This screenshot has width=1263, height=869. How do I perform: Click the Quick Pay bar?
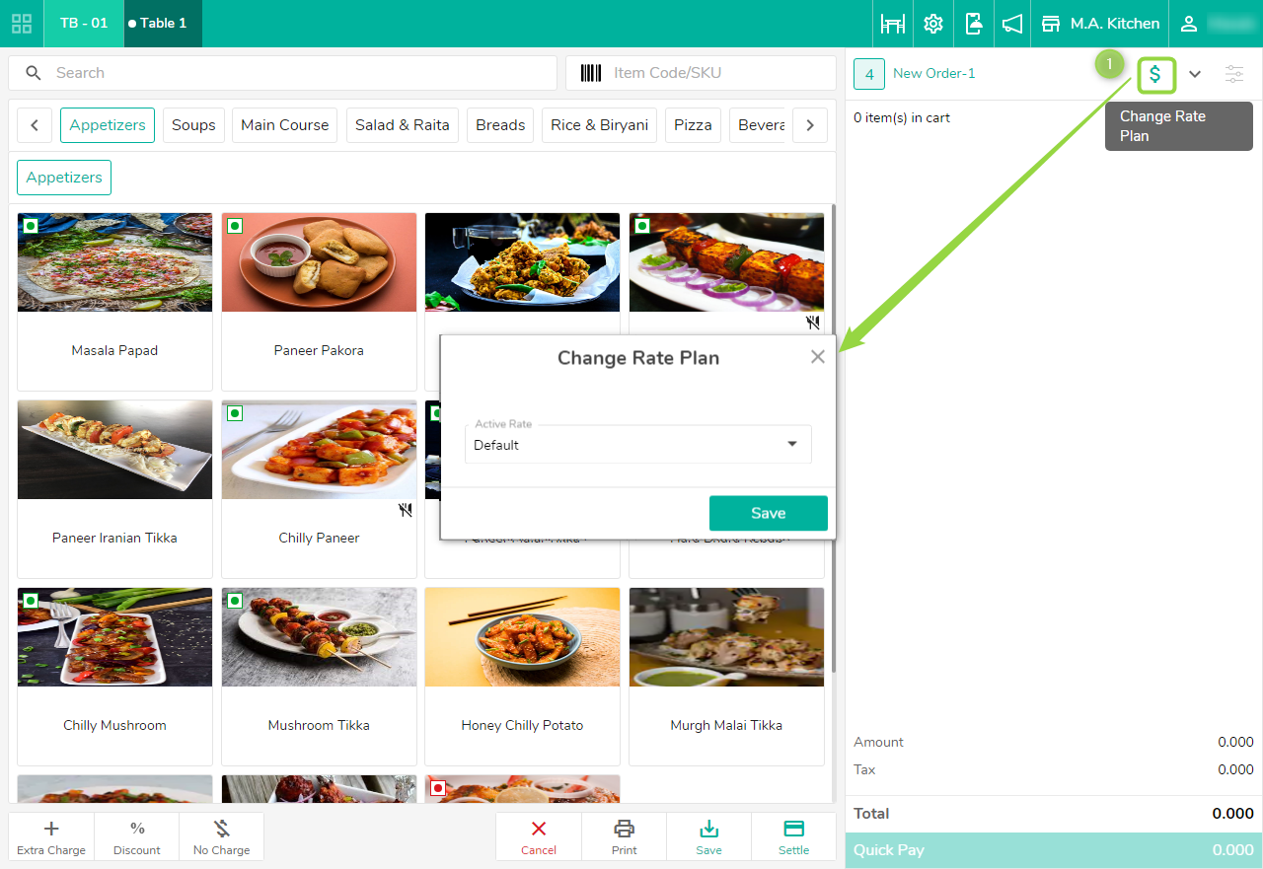[x=1054, y=850]
